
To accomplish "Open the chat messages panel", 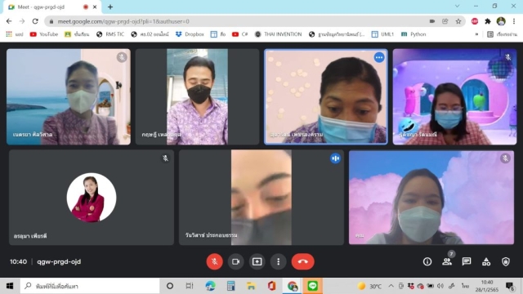I will click(467, 261).
